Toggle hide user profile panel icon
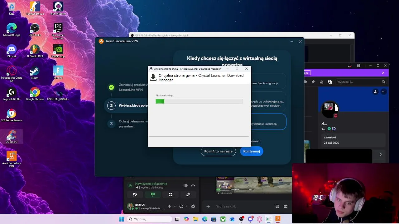 tap(330, 82)
